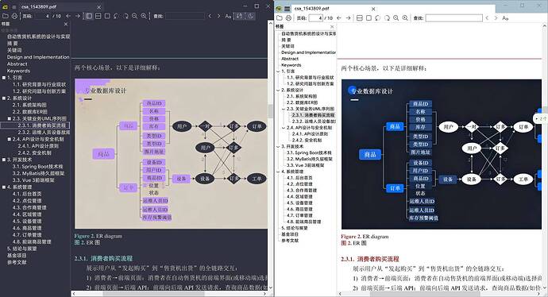Focus the find box in light window
Viewport: 548px width, 297px height.
[x=453, y=17]
